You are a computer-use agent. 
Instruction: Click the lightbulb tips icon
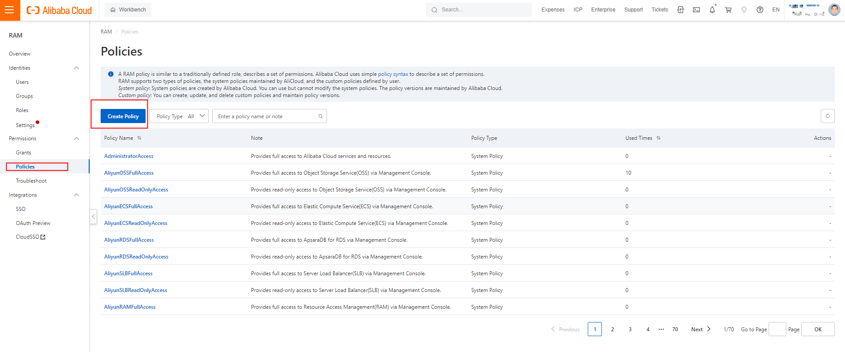click(744, 10)
